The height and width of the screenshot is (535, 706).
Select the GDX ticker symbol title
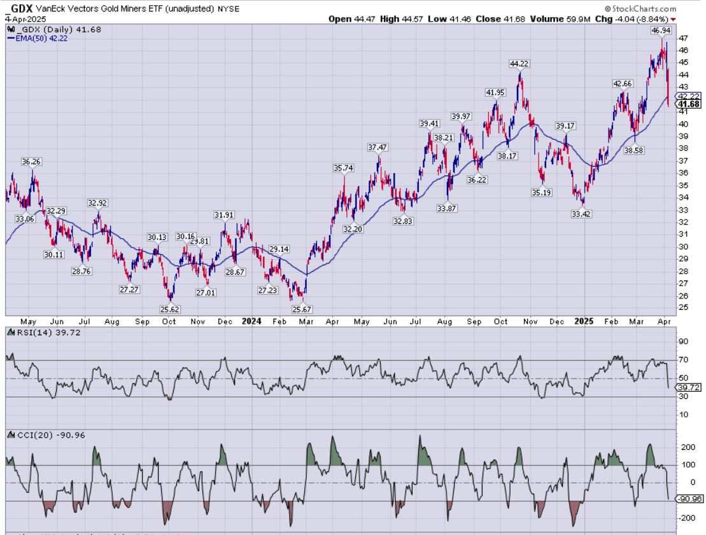21,8
